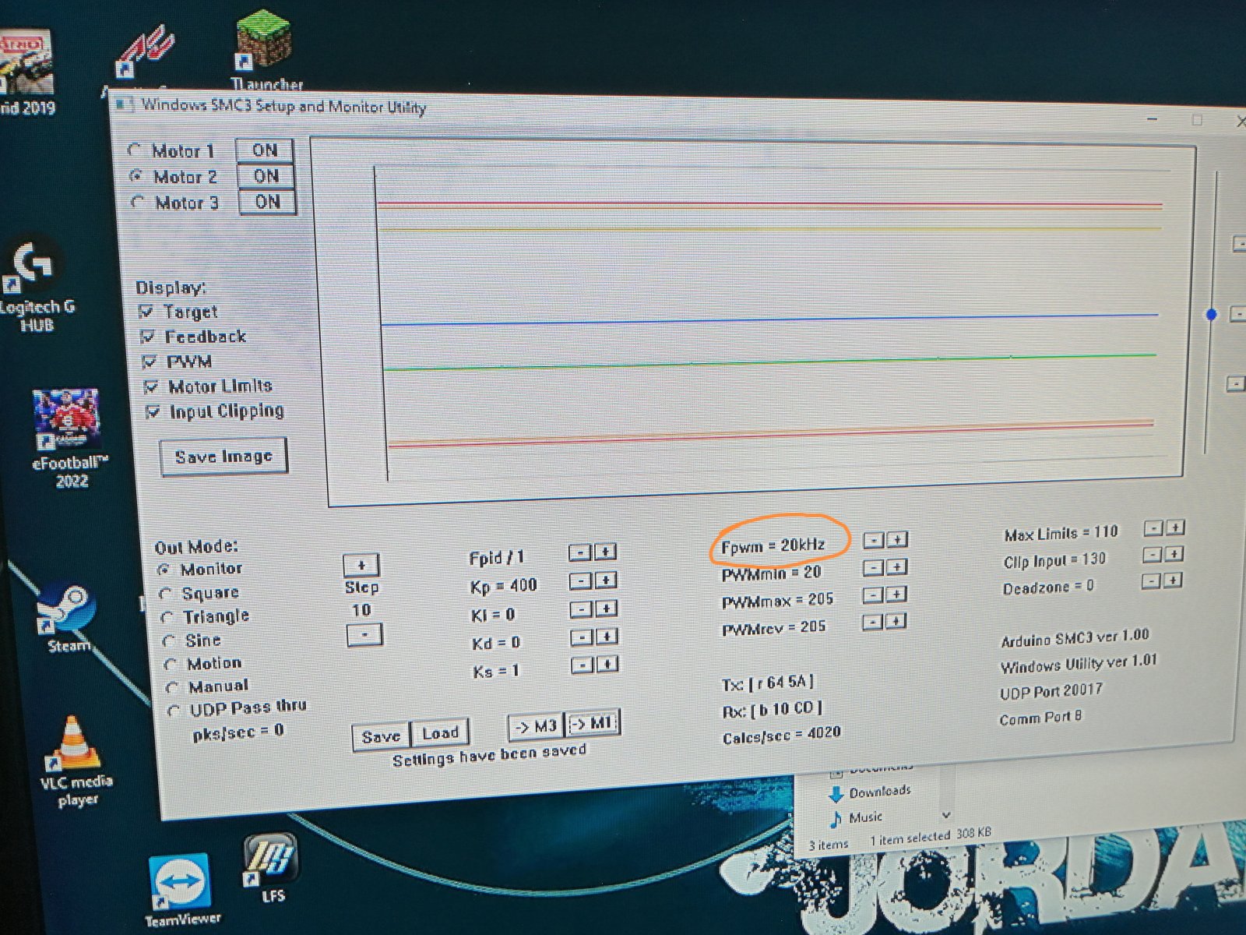1246x935 pixels.
Task: Select the Motor 2 radio button
Action: 136,175
